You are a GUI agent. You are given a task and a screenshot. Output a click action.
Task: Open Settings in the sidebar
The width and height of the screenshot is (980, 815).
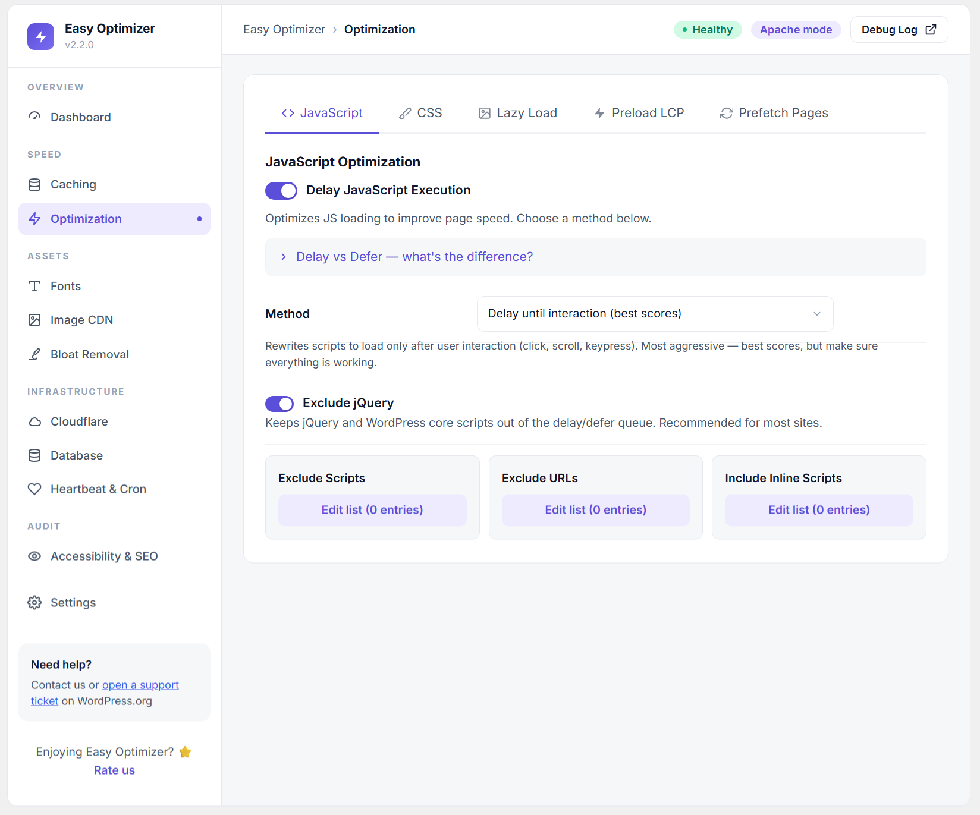[x=114, y=602]
